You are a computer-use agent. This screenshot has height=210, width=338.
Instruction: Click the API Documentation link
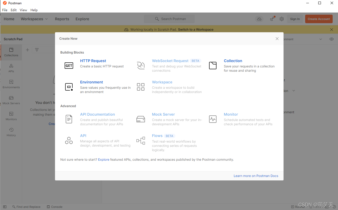(x=97, y=114)
